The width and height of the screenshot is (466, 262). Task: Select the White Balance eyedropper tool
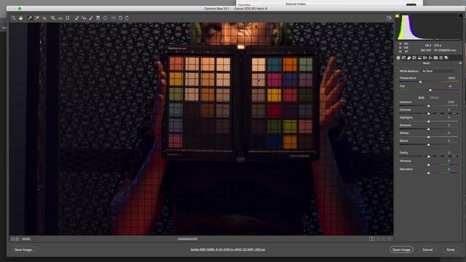[30, 18]
